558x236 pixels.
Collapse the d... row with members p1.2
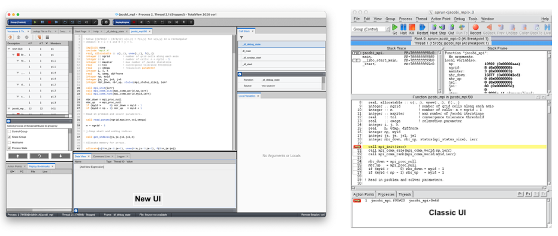click(18, 84)
